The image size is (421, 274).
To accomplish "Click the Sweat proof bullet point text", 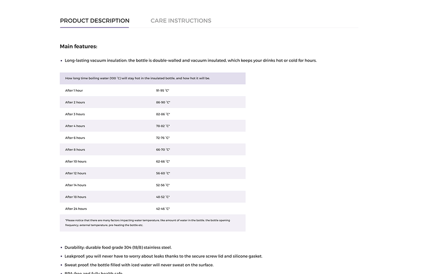I will pos(139,265).
